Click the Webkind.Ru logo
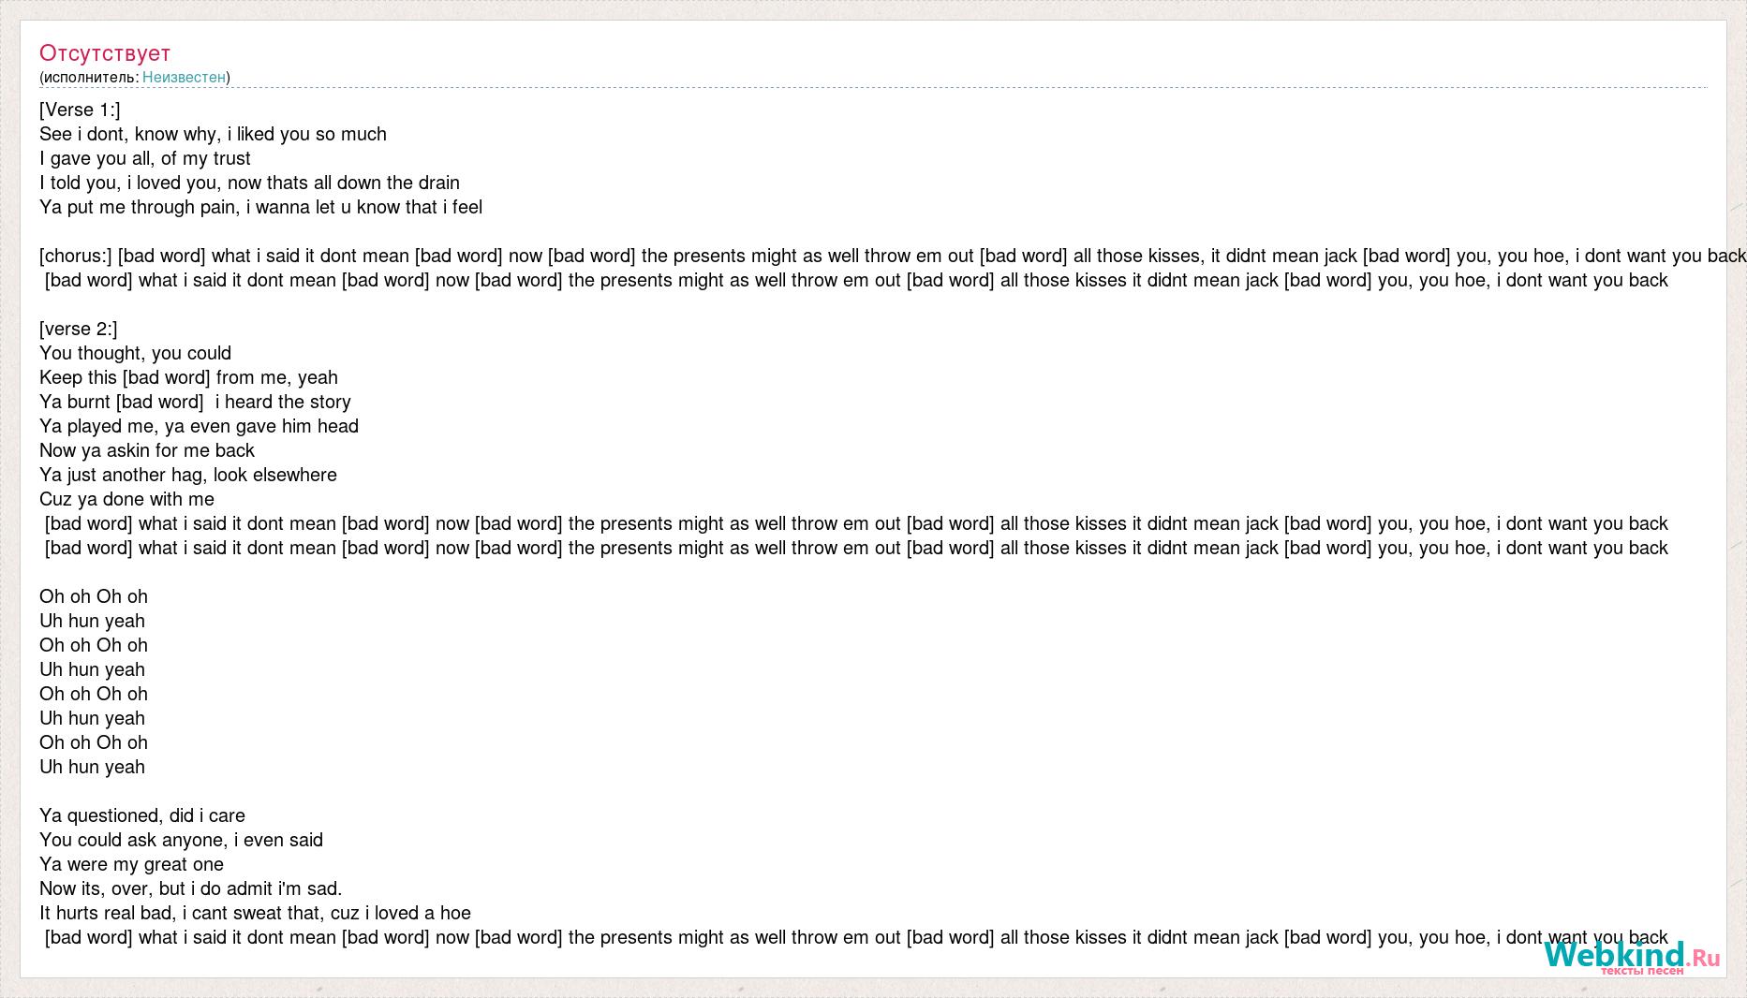 (1632, 958)
